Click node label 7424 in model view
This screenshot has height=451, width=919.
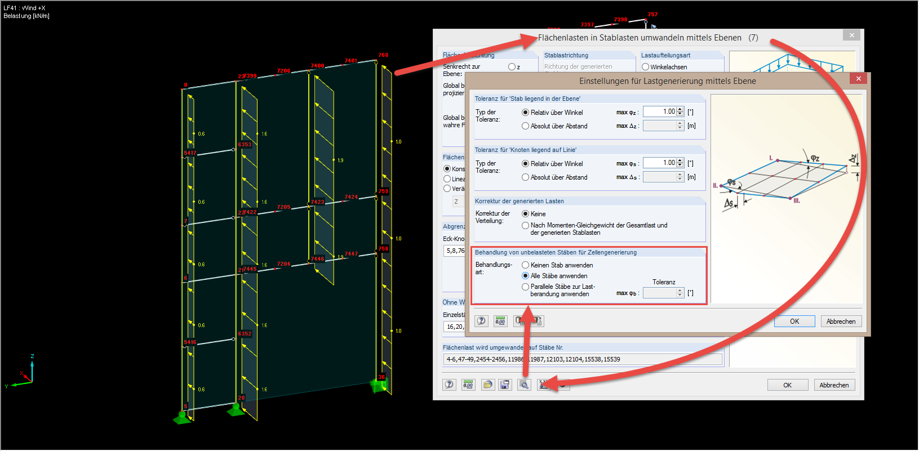pos(351,197)
